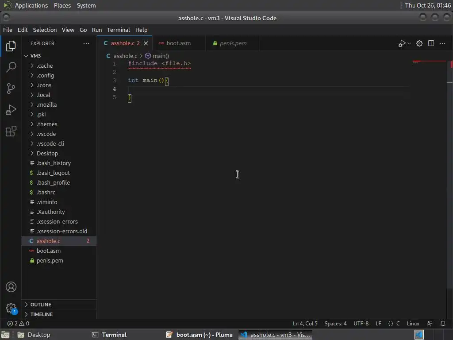Open the Accounts icon in activity bar
The image size is (453, 340).
point(11,287)
